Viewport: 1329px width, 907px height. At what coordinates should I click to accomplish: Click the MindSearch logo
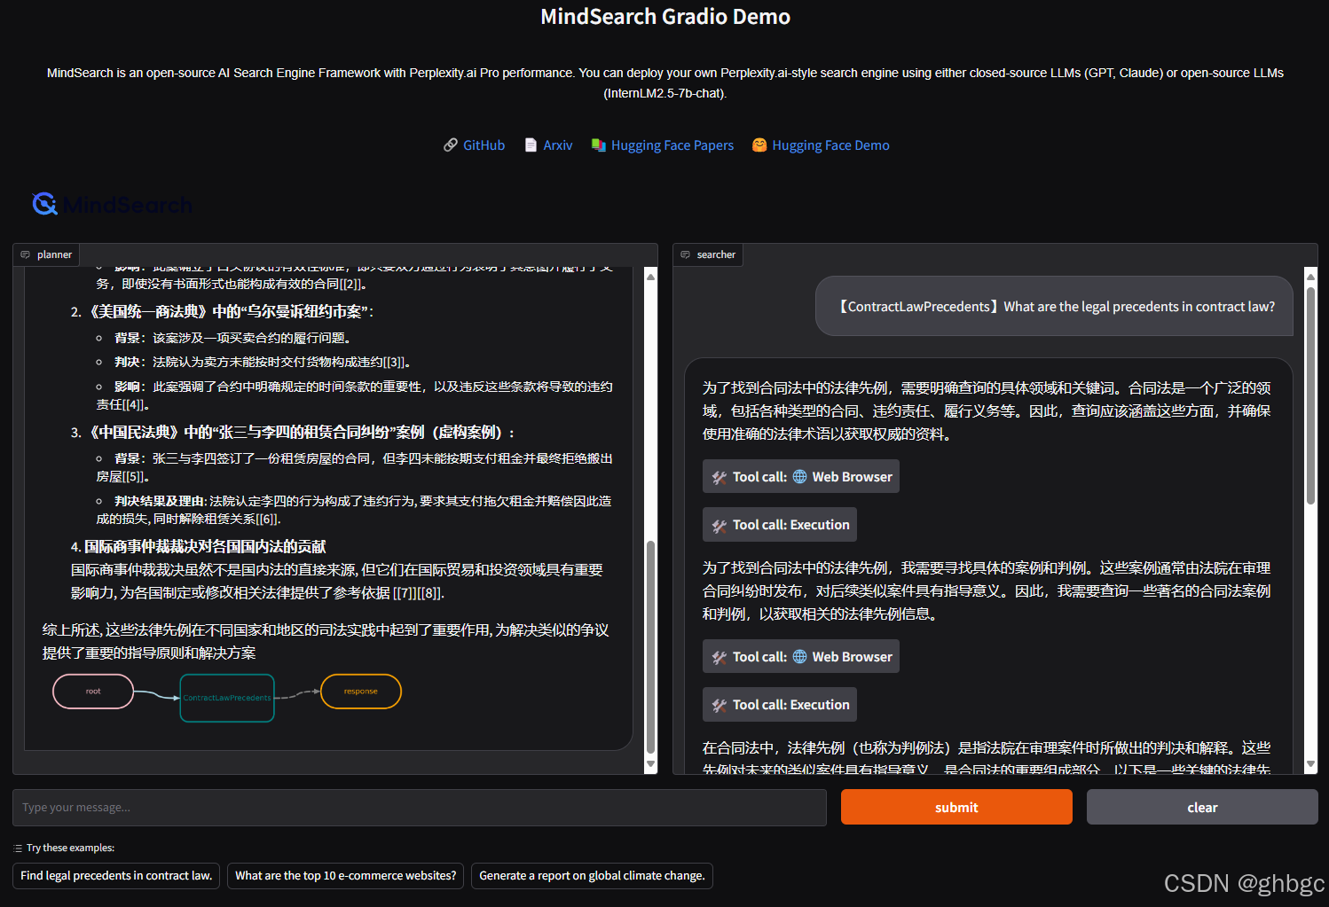[112, 205]
